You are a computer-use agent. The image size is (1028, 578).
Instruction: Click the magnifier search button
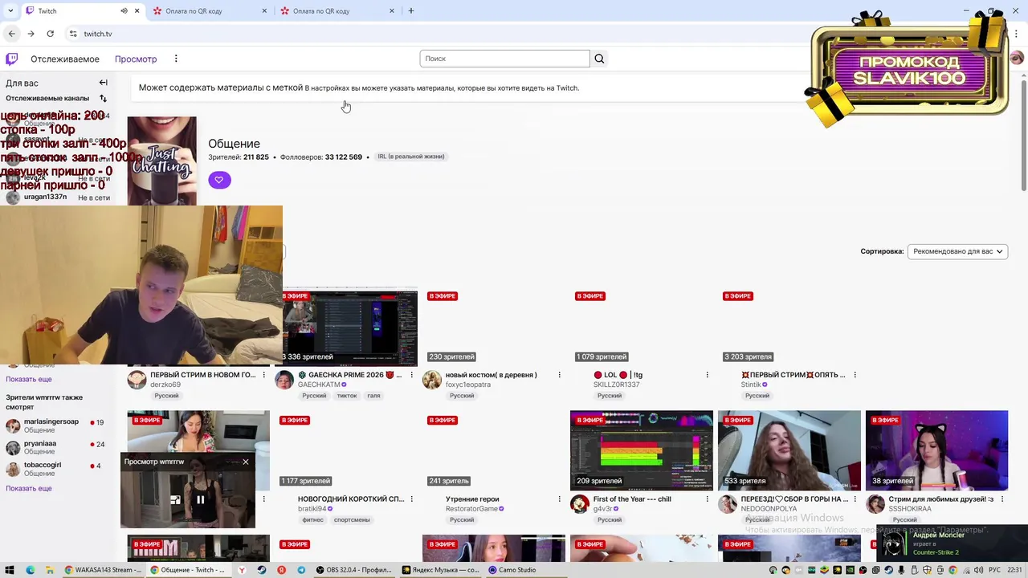click(x=599, y=59)
